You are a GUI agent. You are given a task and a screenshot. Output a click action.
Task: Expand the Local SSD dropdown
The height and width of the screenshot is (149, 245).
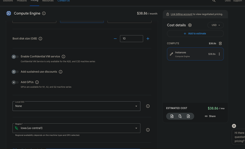[x=76, y=106]
